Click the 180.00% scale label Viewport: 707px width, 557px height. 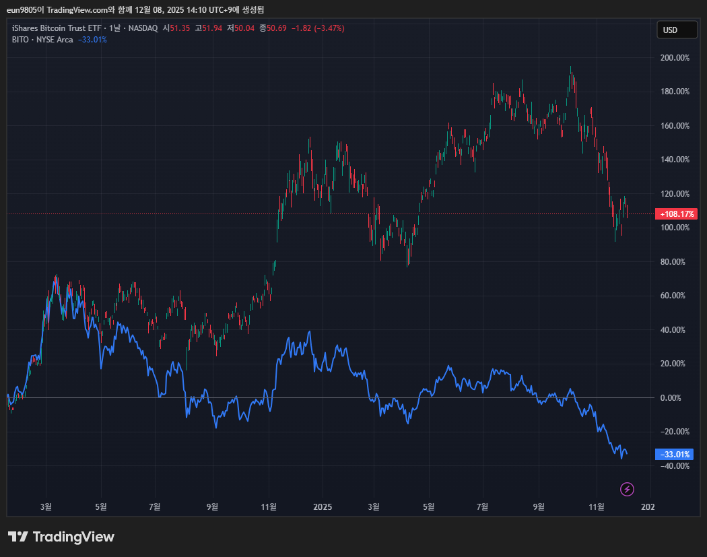pyautogui.click(x=675, y=92)
